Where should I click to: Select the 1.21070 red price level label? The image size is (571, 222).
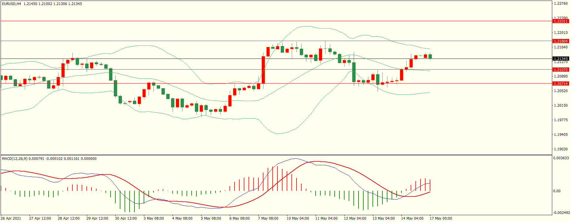coord(561,70)
